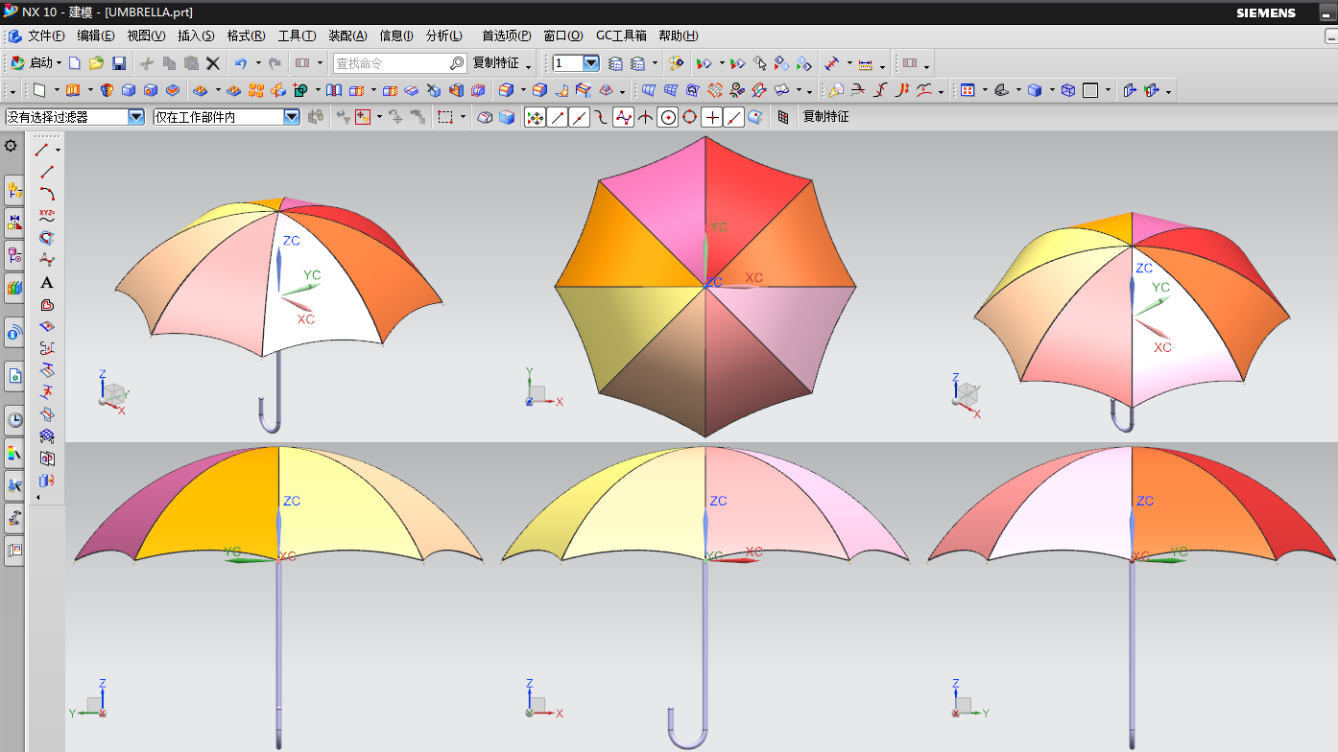
Task: Open the 插入(S) menu
Action: coord(196,35)
